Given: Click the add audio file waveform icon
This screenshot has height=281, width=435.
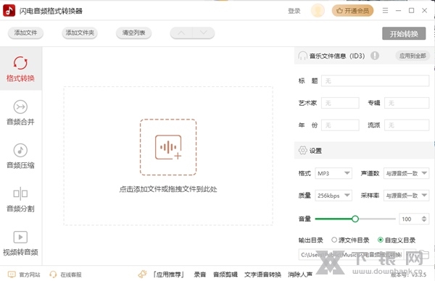Looking at the screenshot, I should pos(168,147).
